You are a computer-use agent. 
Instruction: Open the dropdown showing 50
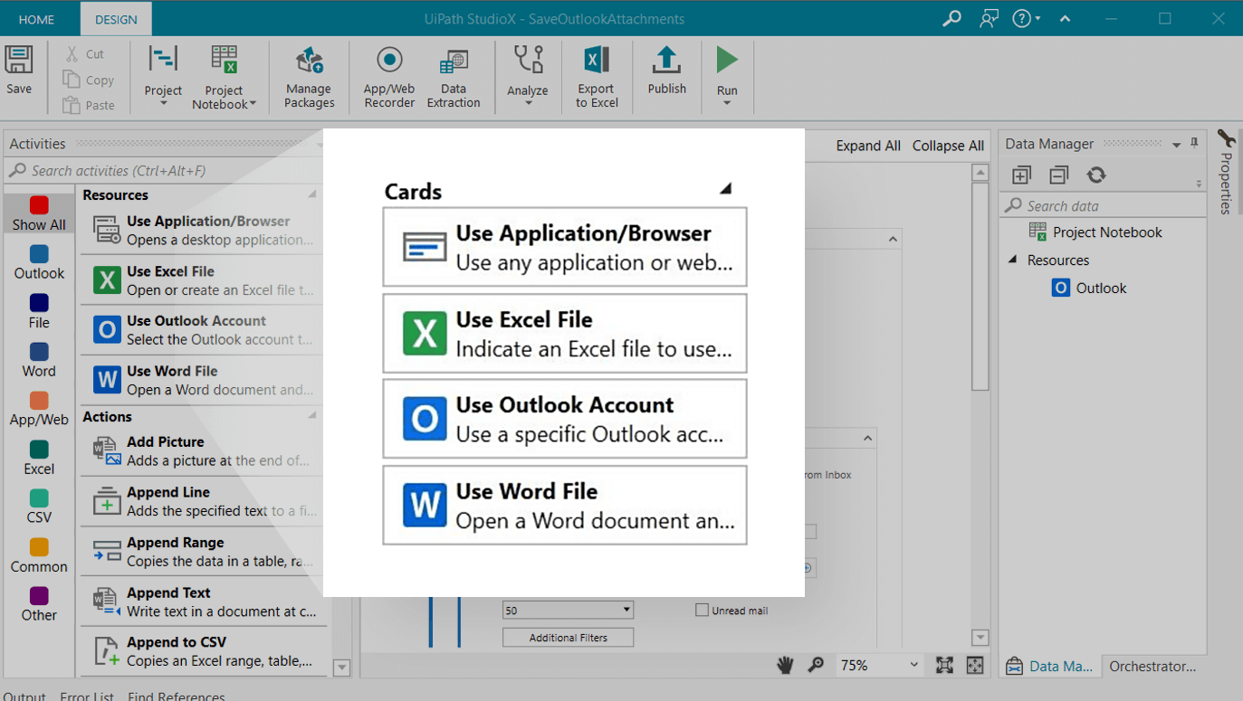pyautogui.click(x=568, y=610)
